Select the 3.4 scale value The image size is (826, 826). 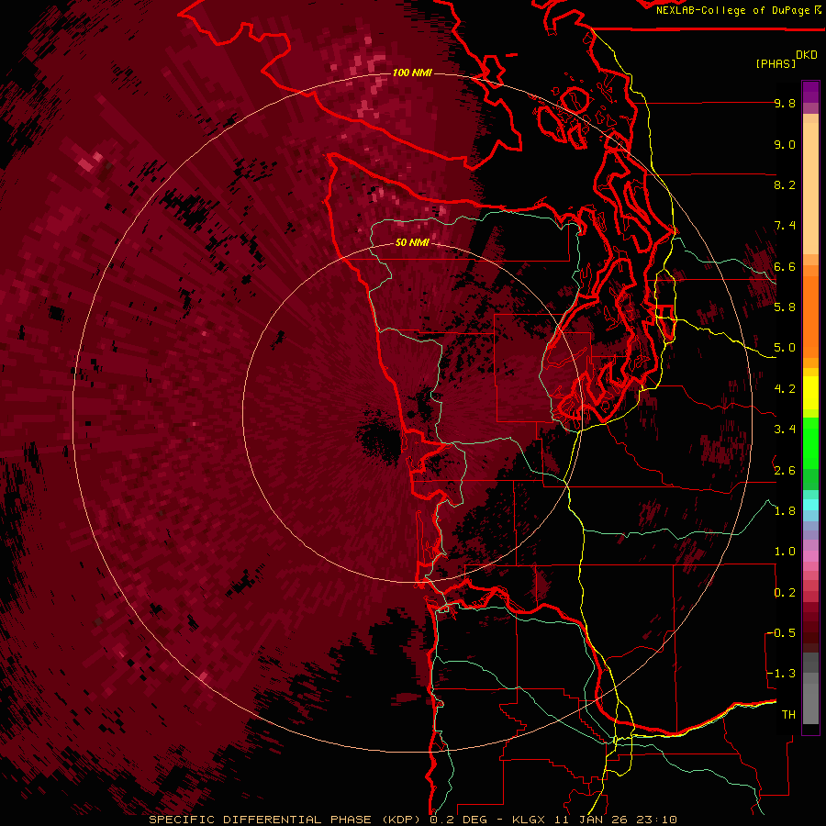click(785, 430)
